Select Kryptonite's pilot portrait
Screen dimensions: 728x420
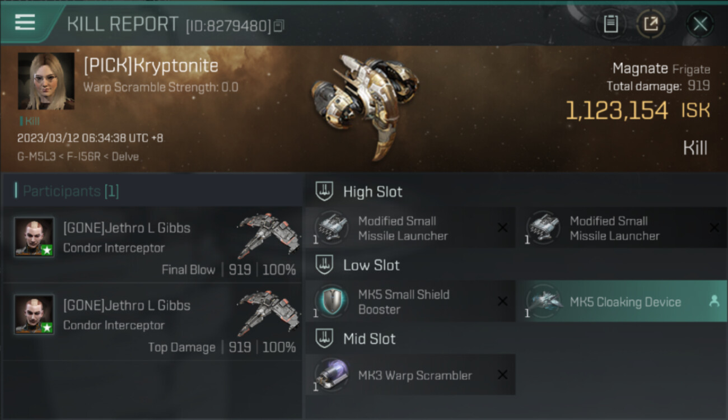pos(46,81)
